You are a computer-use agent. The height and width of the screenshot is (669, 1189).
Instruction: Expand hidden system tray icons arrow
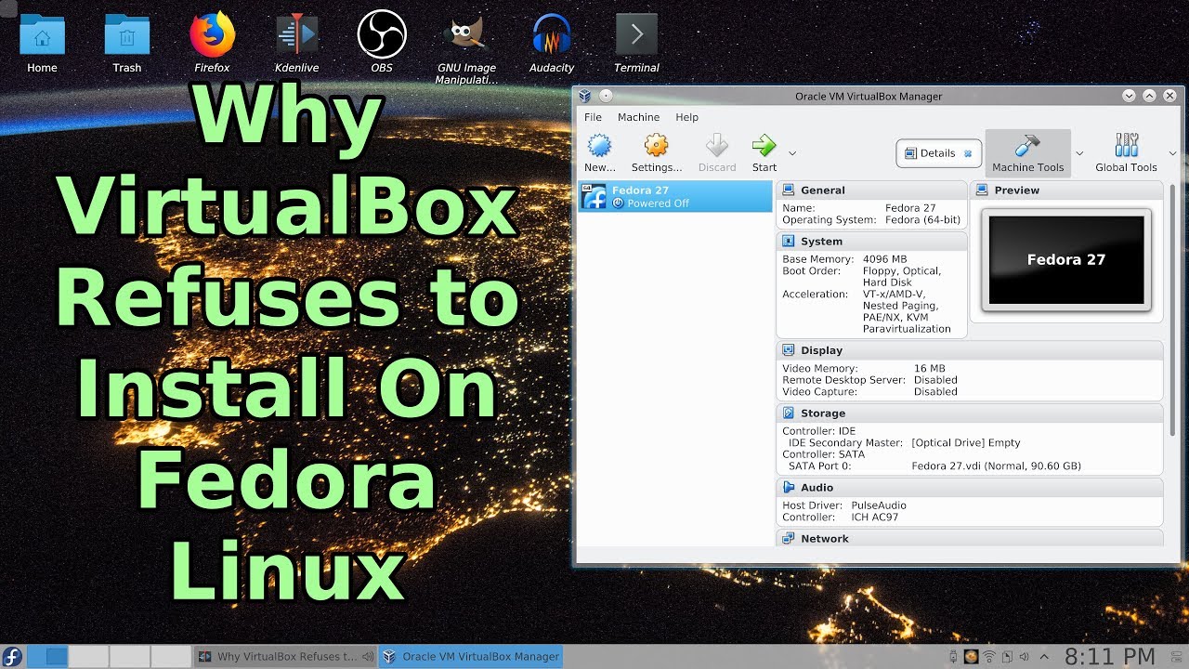click(x=1043, y=657)
